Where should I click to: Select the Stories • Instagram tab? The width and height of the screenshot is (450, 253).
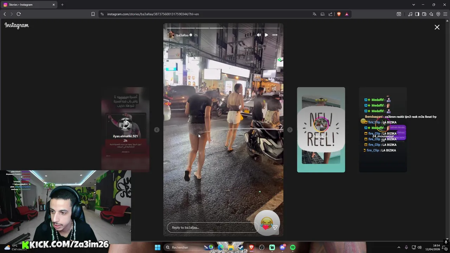pyautogui.click(x=29, y=5)
